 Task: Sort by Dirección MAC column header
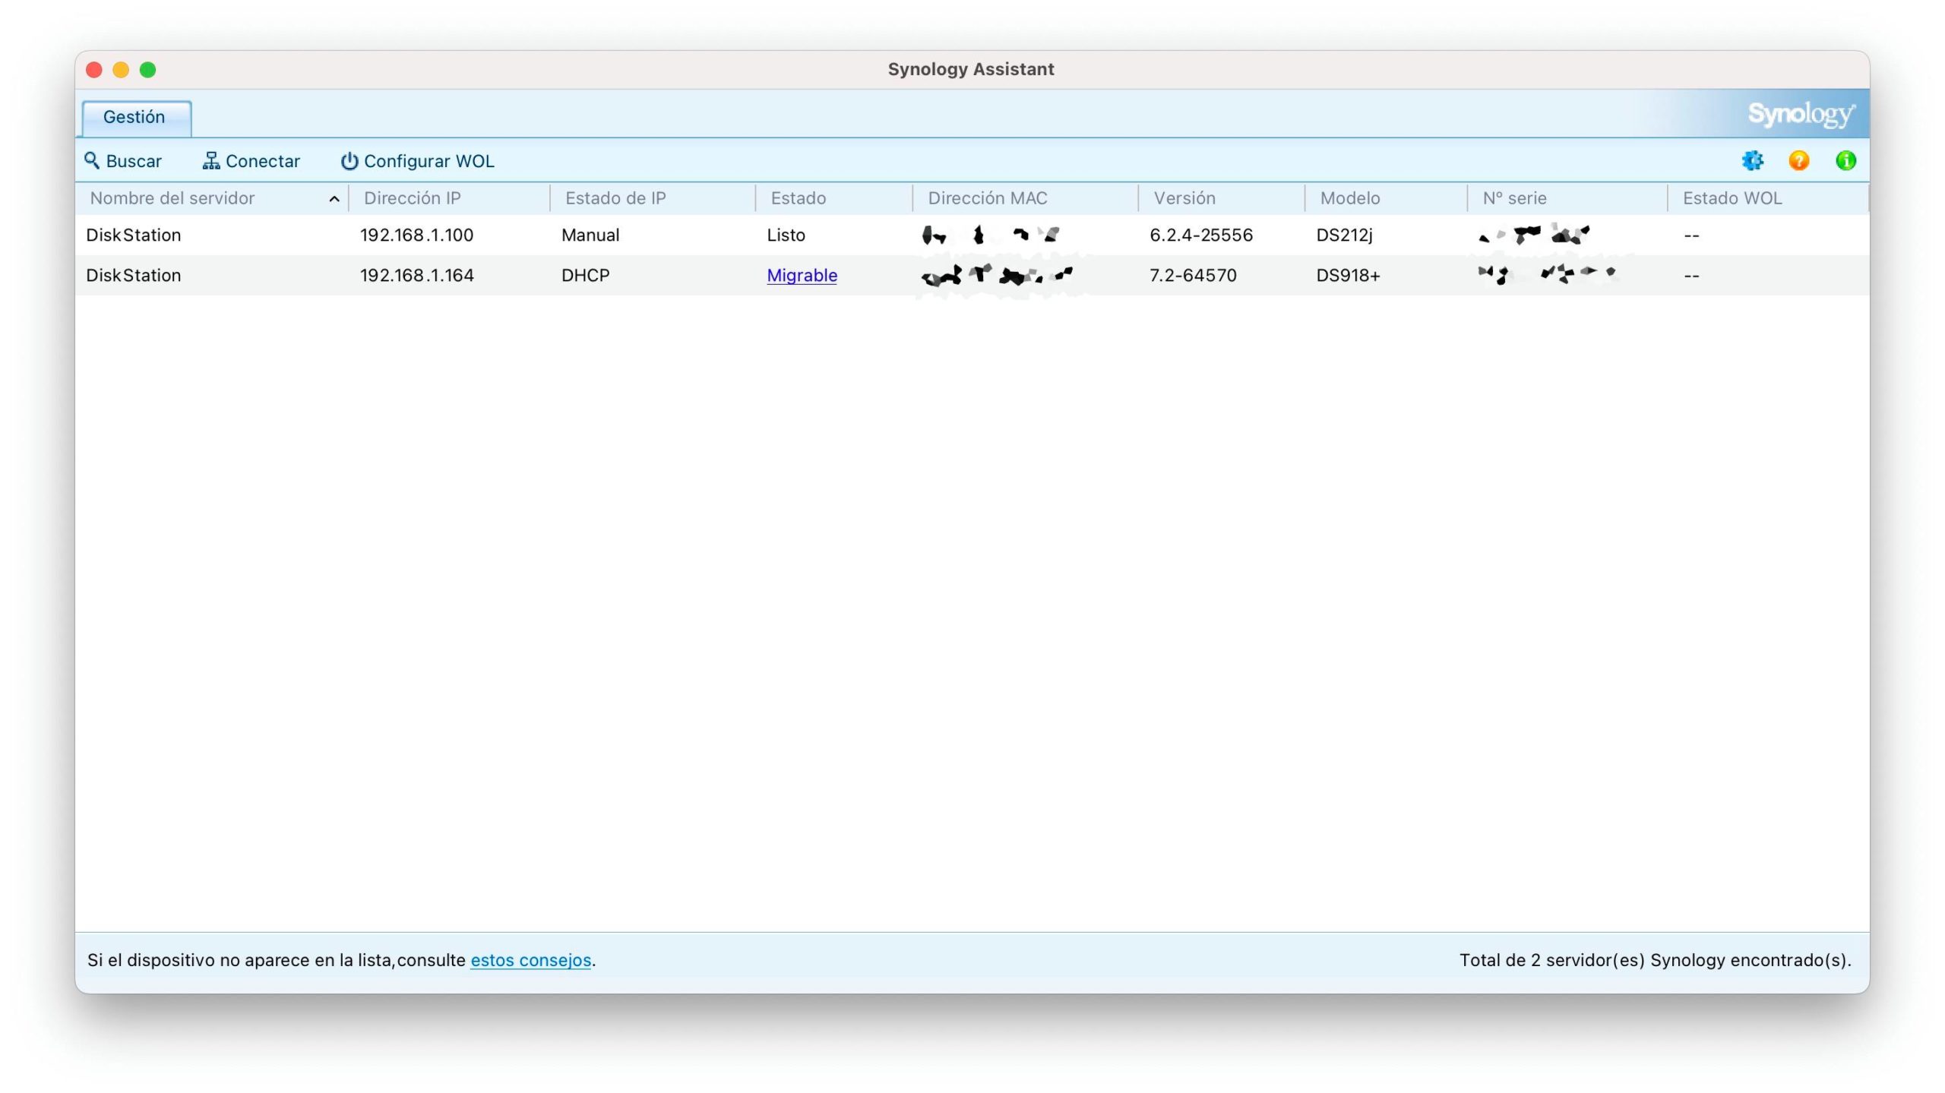point(987,198)
